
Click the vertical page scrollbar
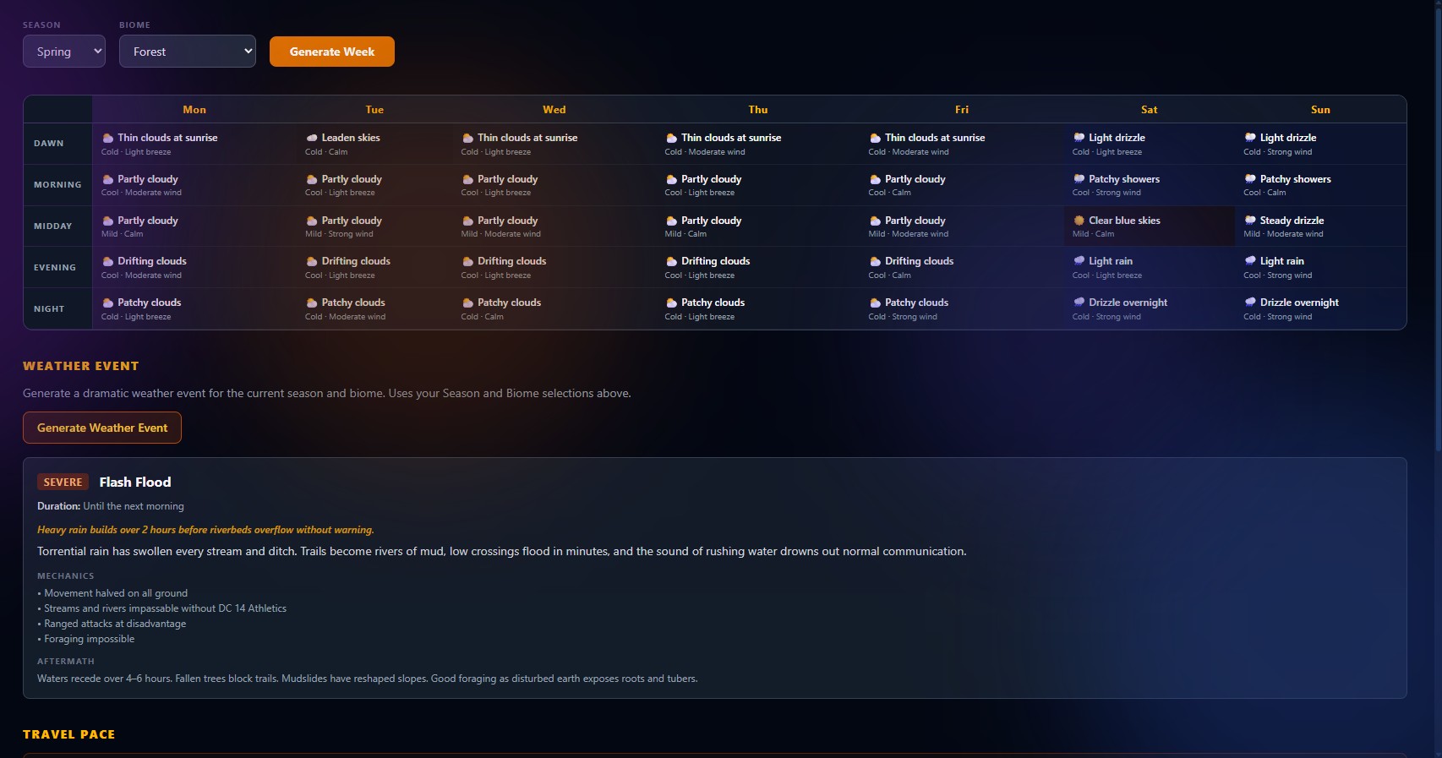[x=1437, y=254]
